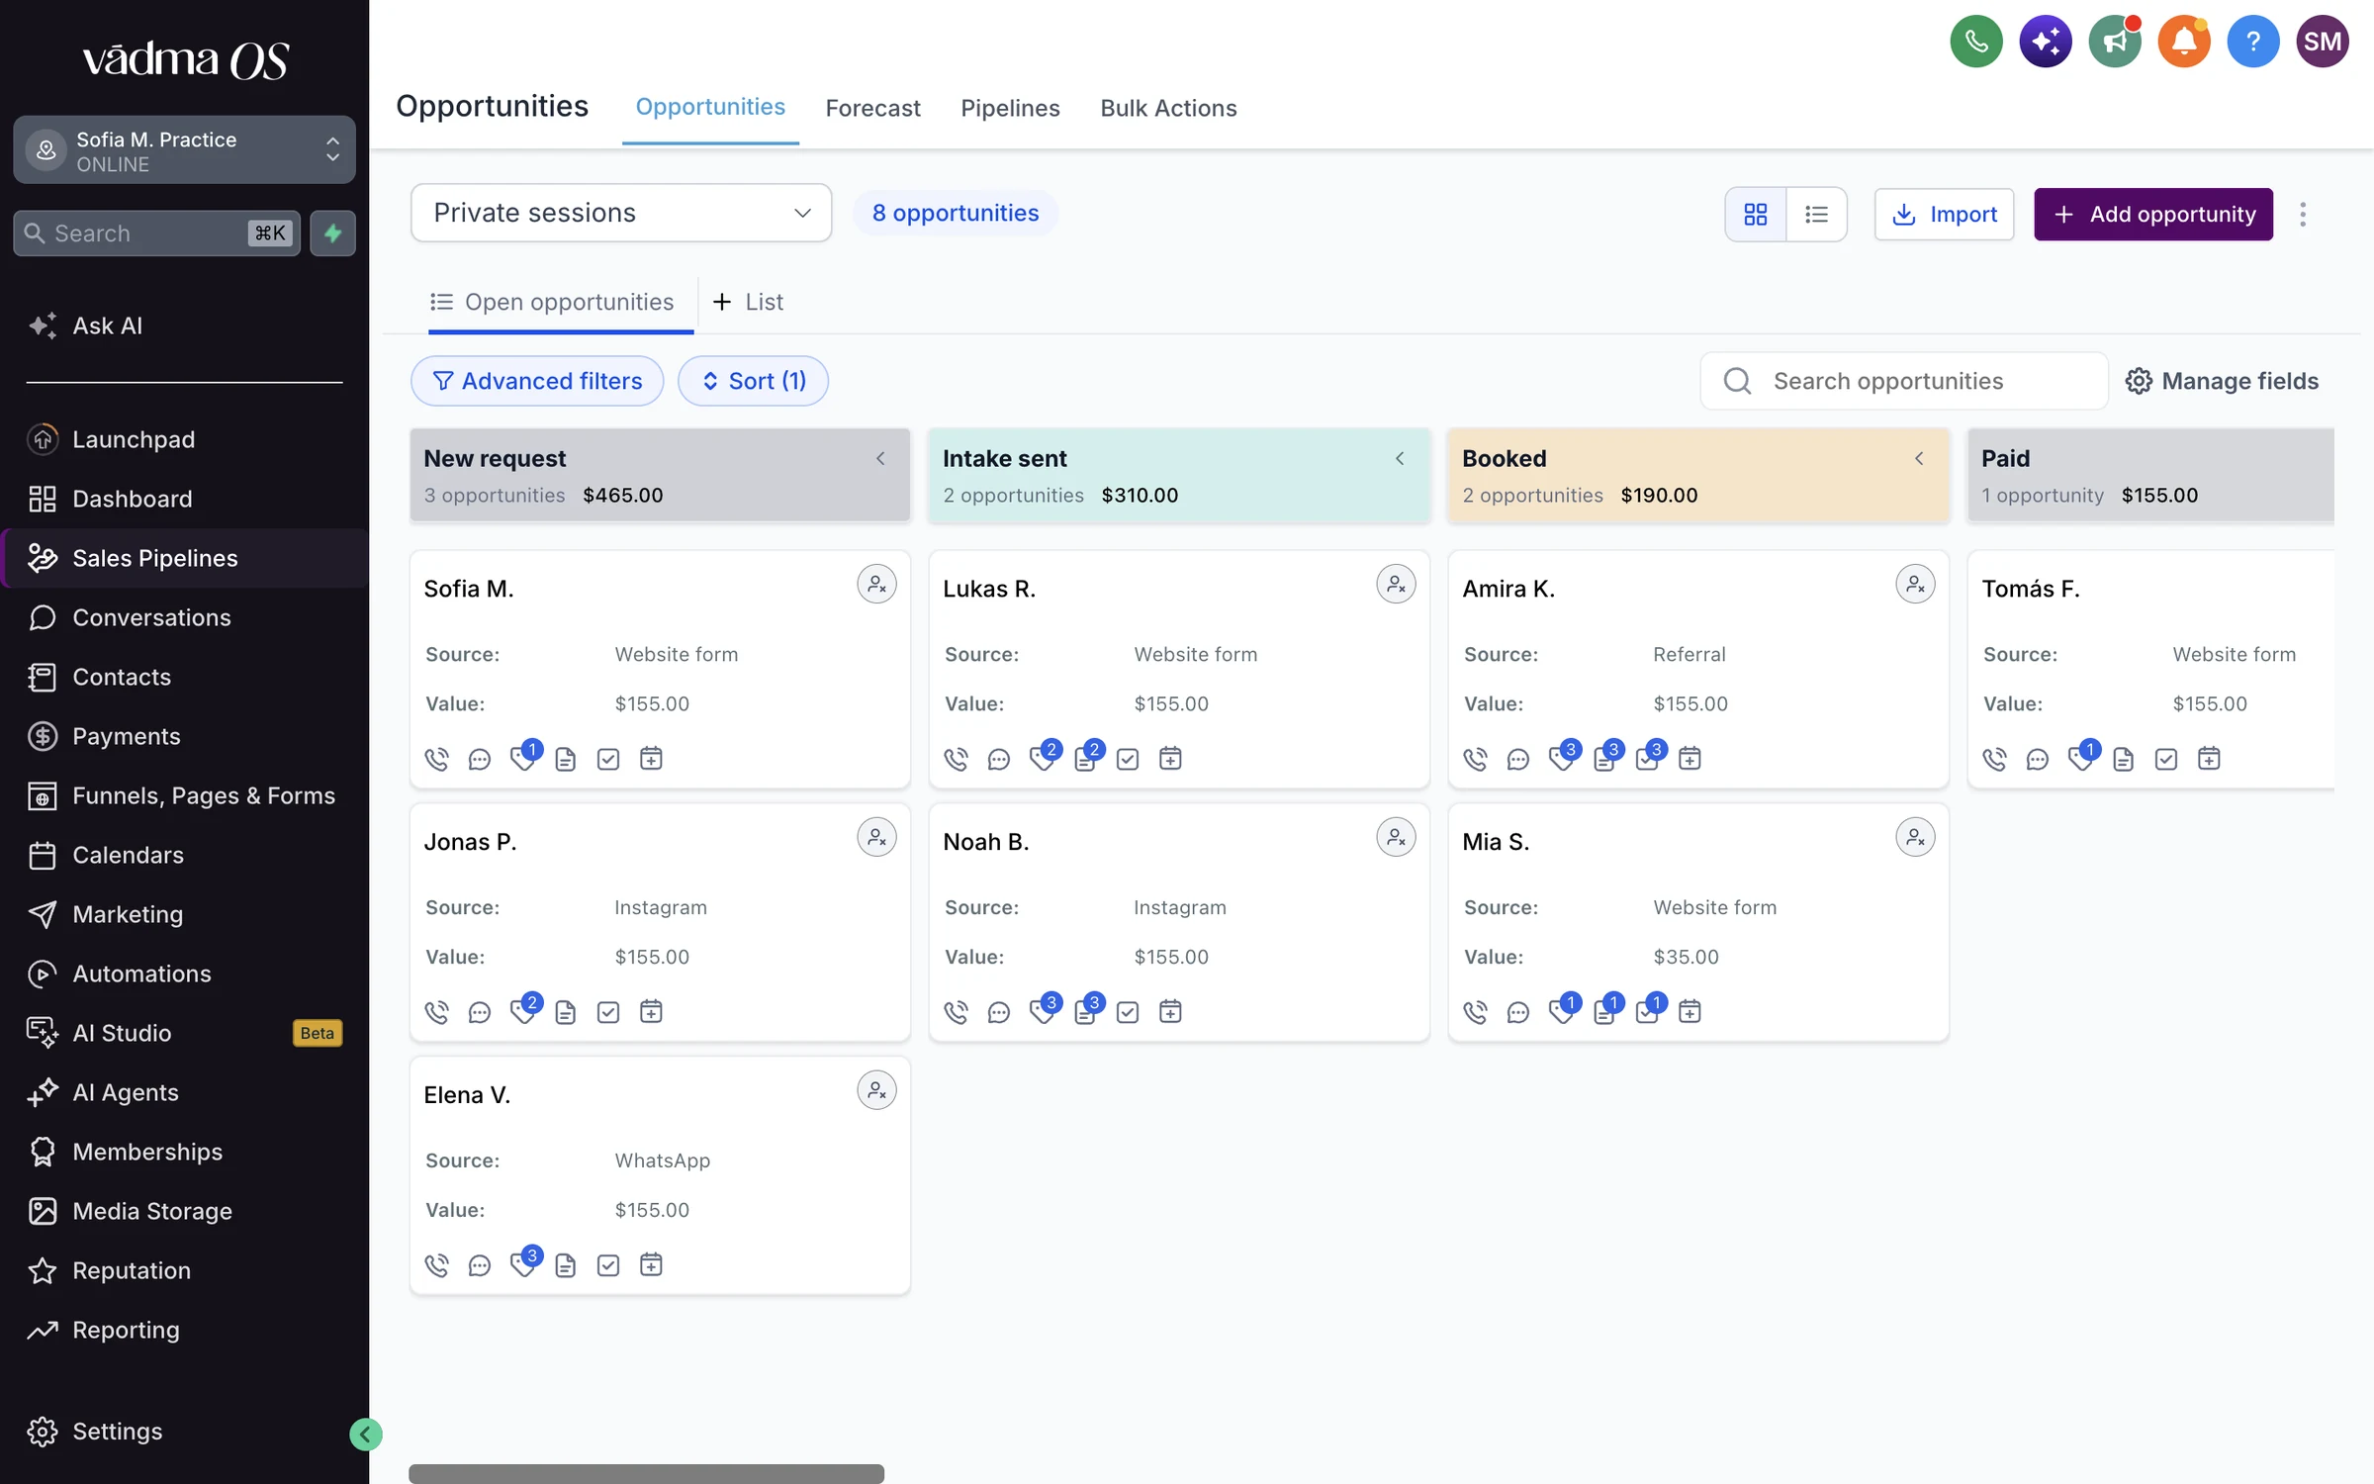Open the purple AI sparkle icon

point(2045,42)
